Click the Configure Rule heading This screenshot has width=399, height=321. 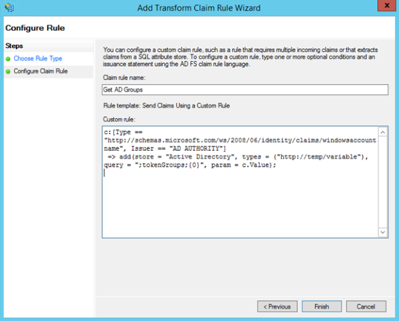(35, 28)
